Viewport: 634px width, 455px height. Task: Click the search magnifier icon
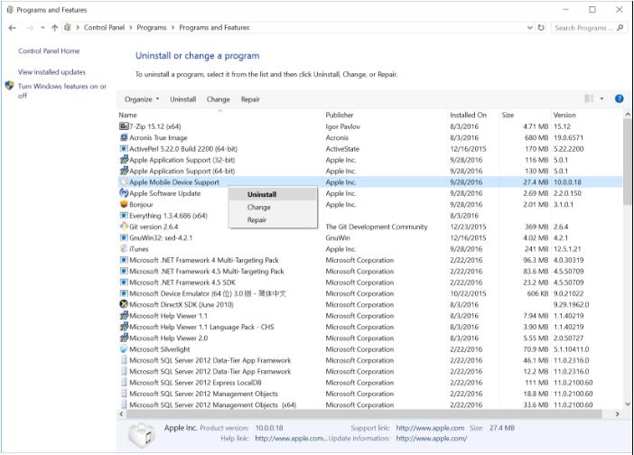[x=620, y=27]
